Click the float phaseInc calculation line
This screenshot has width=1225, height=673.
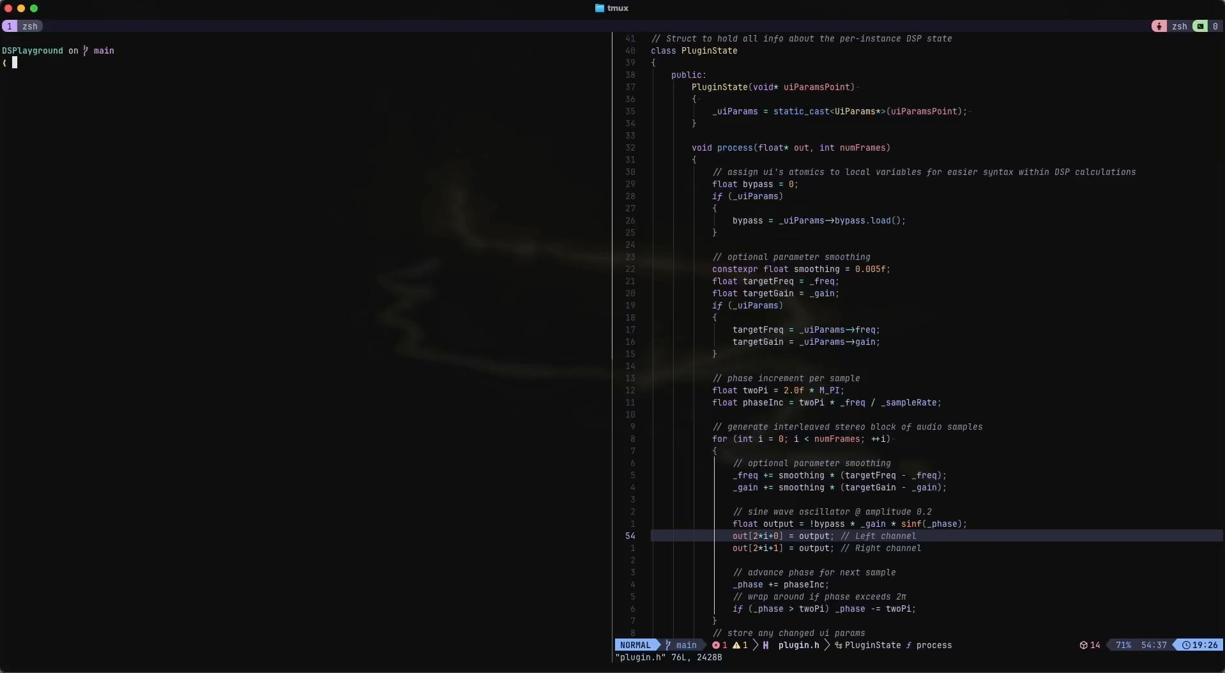pyautogui.click(x=826, y=402)
